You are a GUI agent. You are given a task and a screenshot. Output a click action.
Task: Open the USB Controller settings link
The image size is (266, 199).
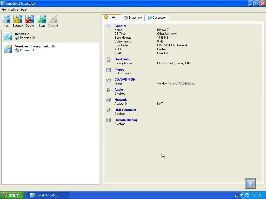(x=125, y=110)
